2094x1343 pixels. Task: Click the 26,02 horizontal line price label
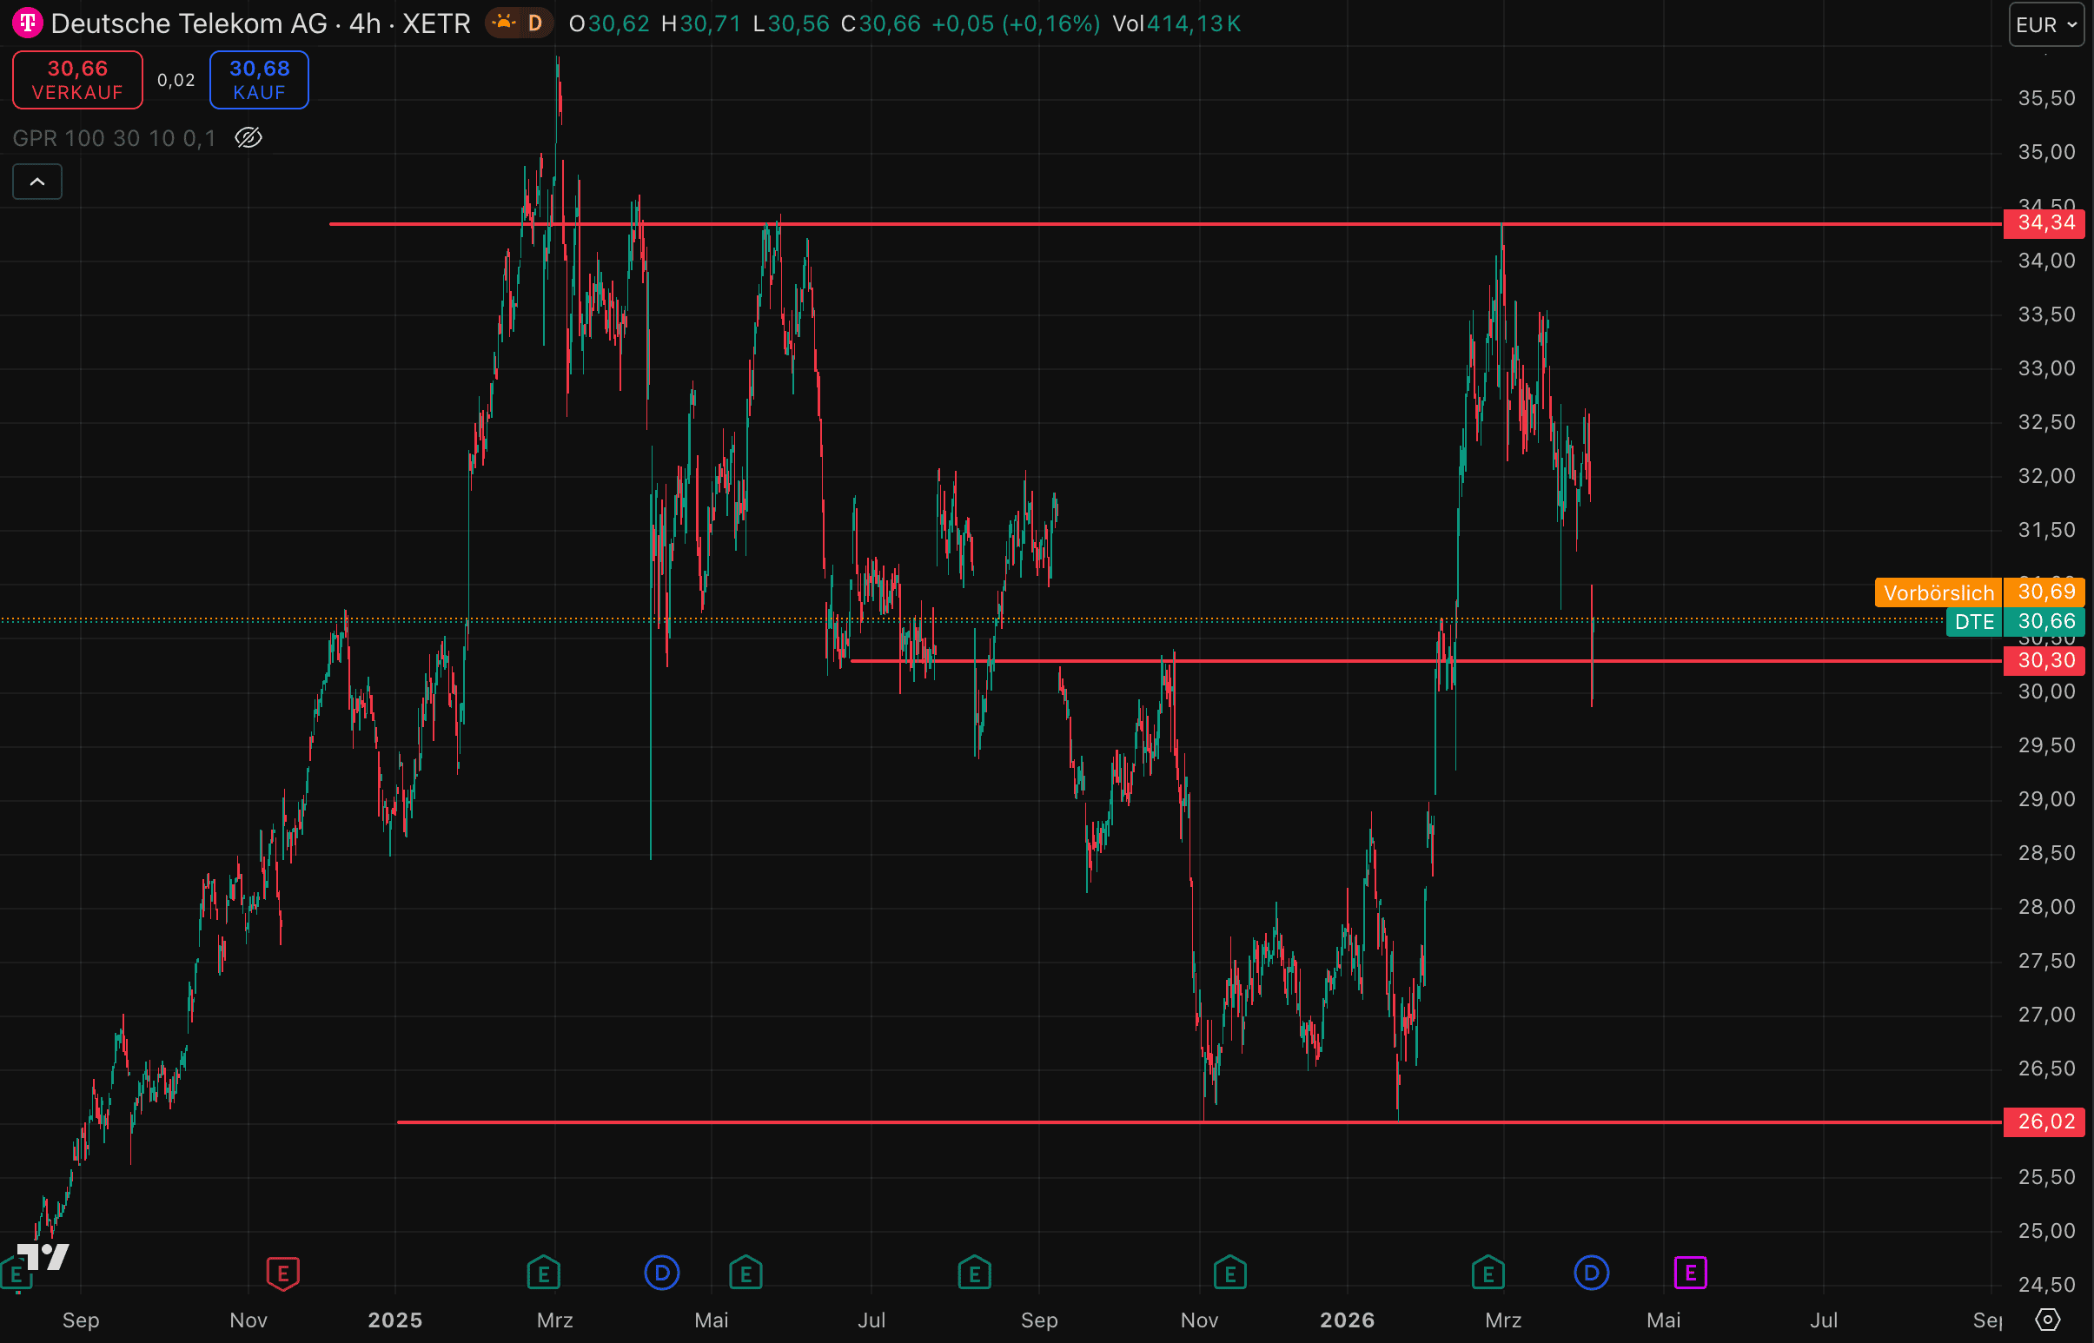click(x=2044, y=1121)
